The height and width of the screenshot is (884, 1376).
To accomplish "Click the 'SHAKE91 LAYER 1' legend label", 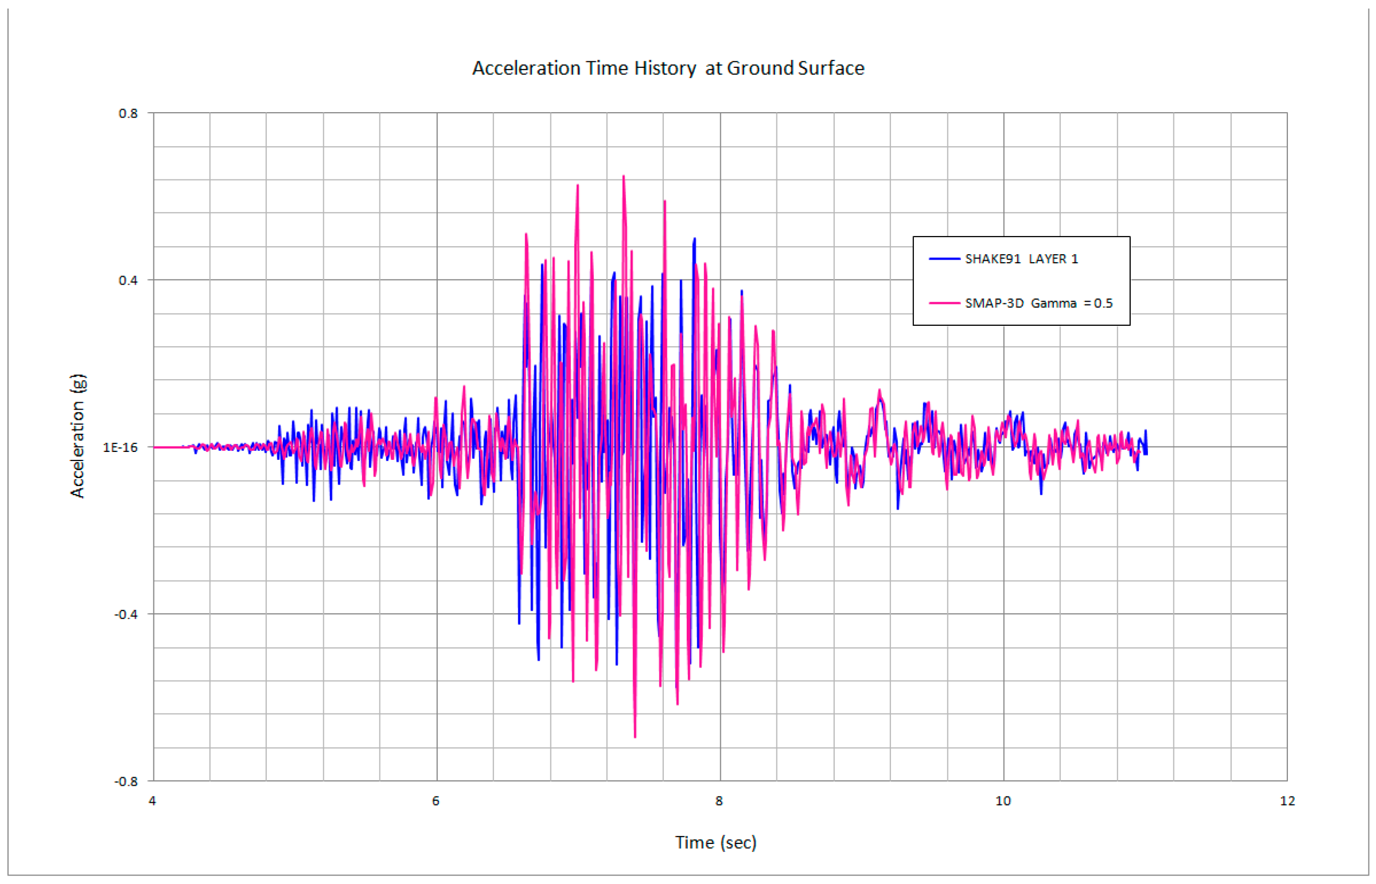I will click(x=1021, y=259).
